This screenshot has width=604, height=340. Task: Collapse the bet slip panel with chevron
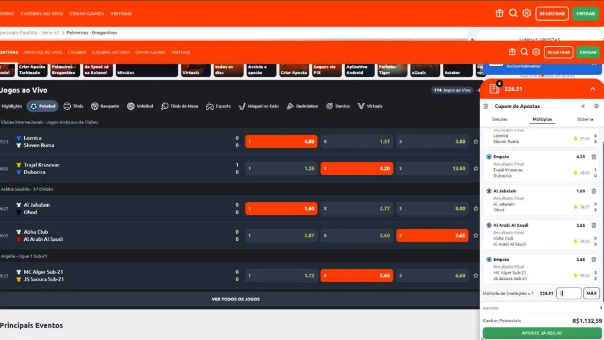[593, 89]
